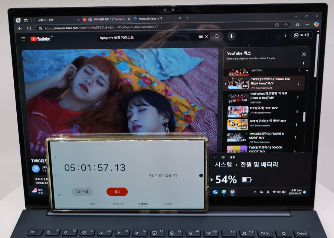
Task: Refresh the page in Edge
Action: click(x=29, y=29)
